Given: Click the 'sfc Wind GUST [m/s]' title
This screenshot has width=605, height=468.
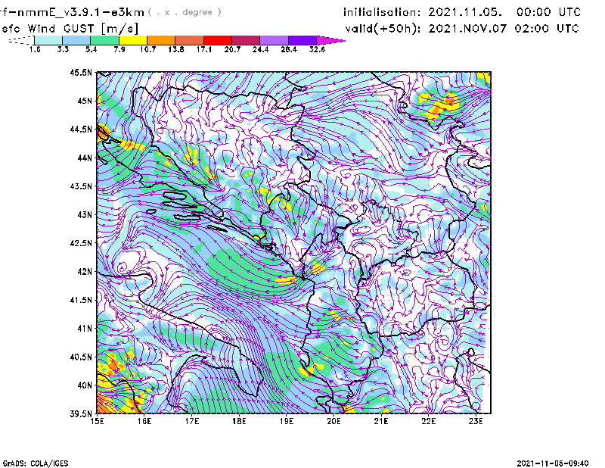Looking at the screenshot, I should pyautogui.click(x=70, y=29).
